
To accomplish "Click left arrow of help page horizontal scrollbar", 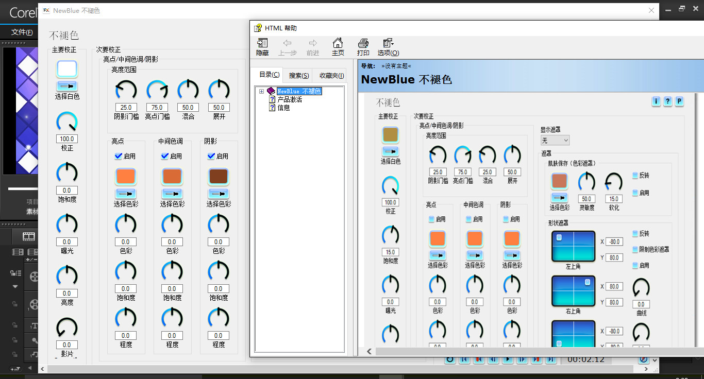I will pos(369,351).
